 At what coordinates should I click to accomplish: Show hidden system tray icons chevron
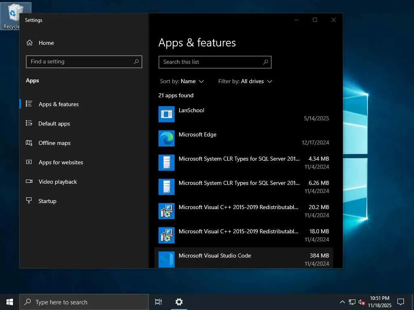[x=342, y=302]
